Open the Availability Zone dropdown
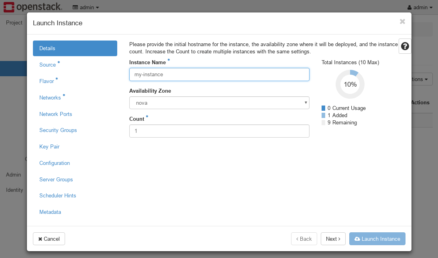This screenshot has width=438, height=258. [x=219, y=103]
